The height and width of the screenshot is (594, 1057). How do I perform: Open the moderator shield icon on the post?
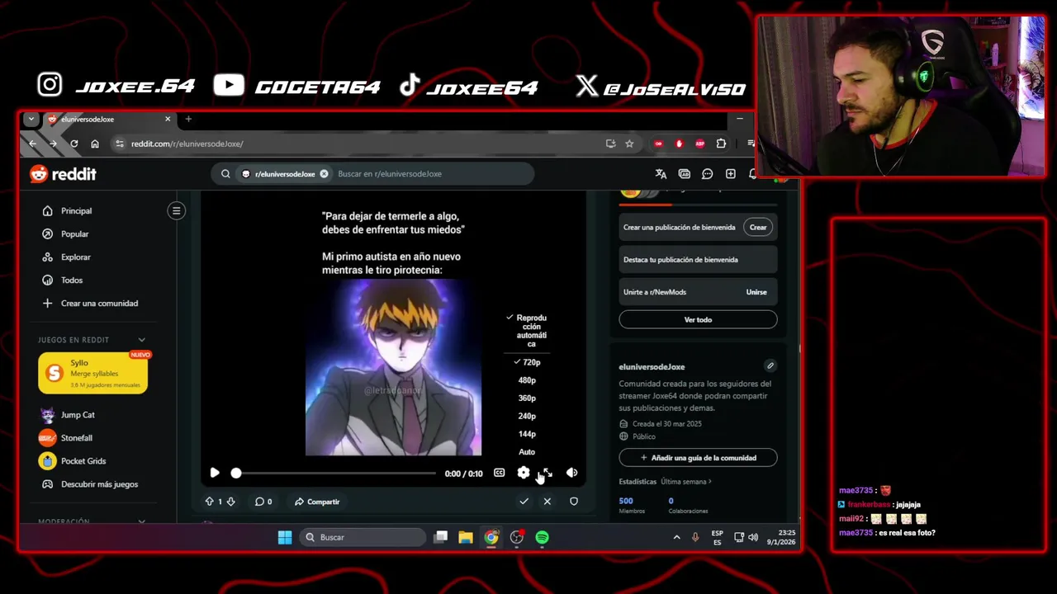[574, 502]
